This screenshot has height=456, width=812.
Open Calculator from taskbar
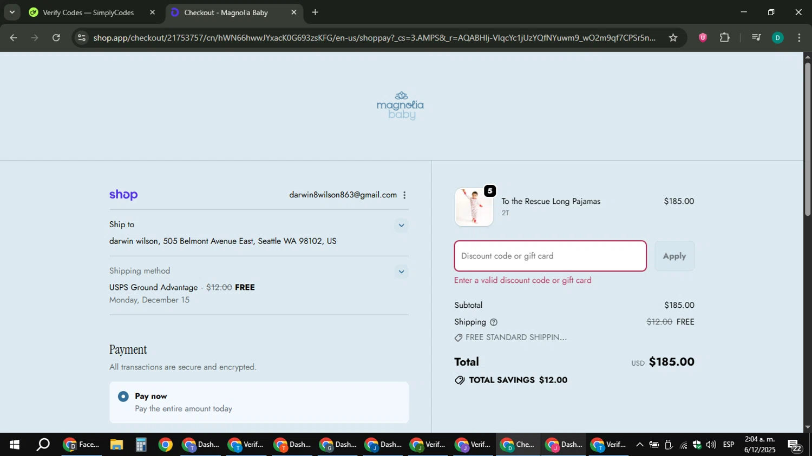point(141,445)
